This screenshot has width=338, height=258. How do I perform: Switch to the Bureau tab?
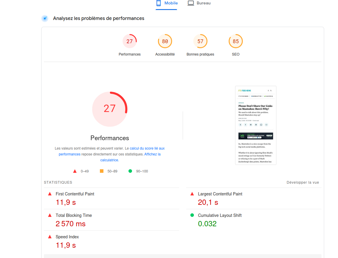coord(199,3)
